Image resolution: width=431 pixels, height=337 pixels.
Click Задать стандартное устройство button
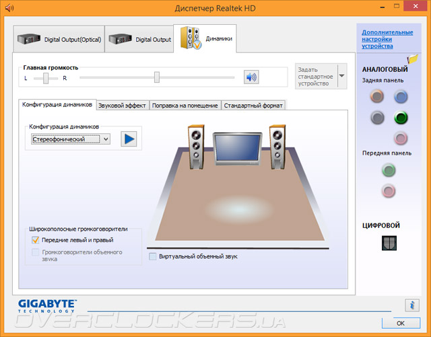[316, 77]
